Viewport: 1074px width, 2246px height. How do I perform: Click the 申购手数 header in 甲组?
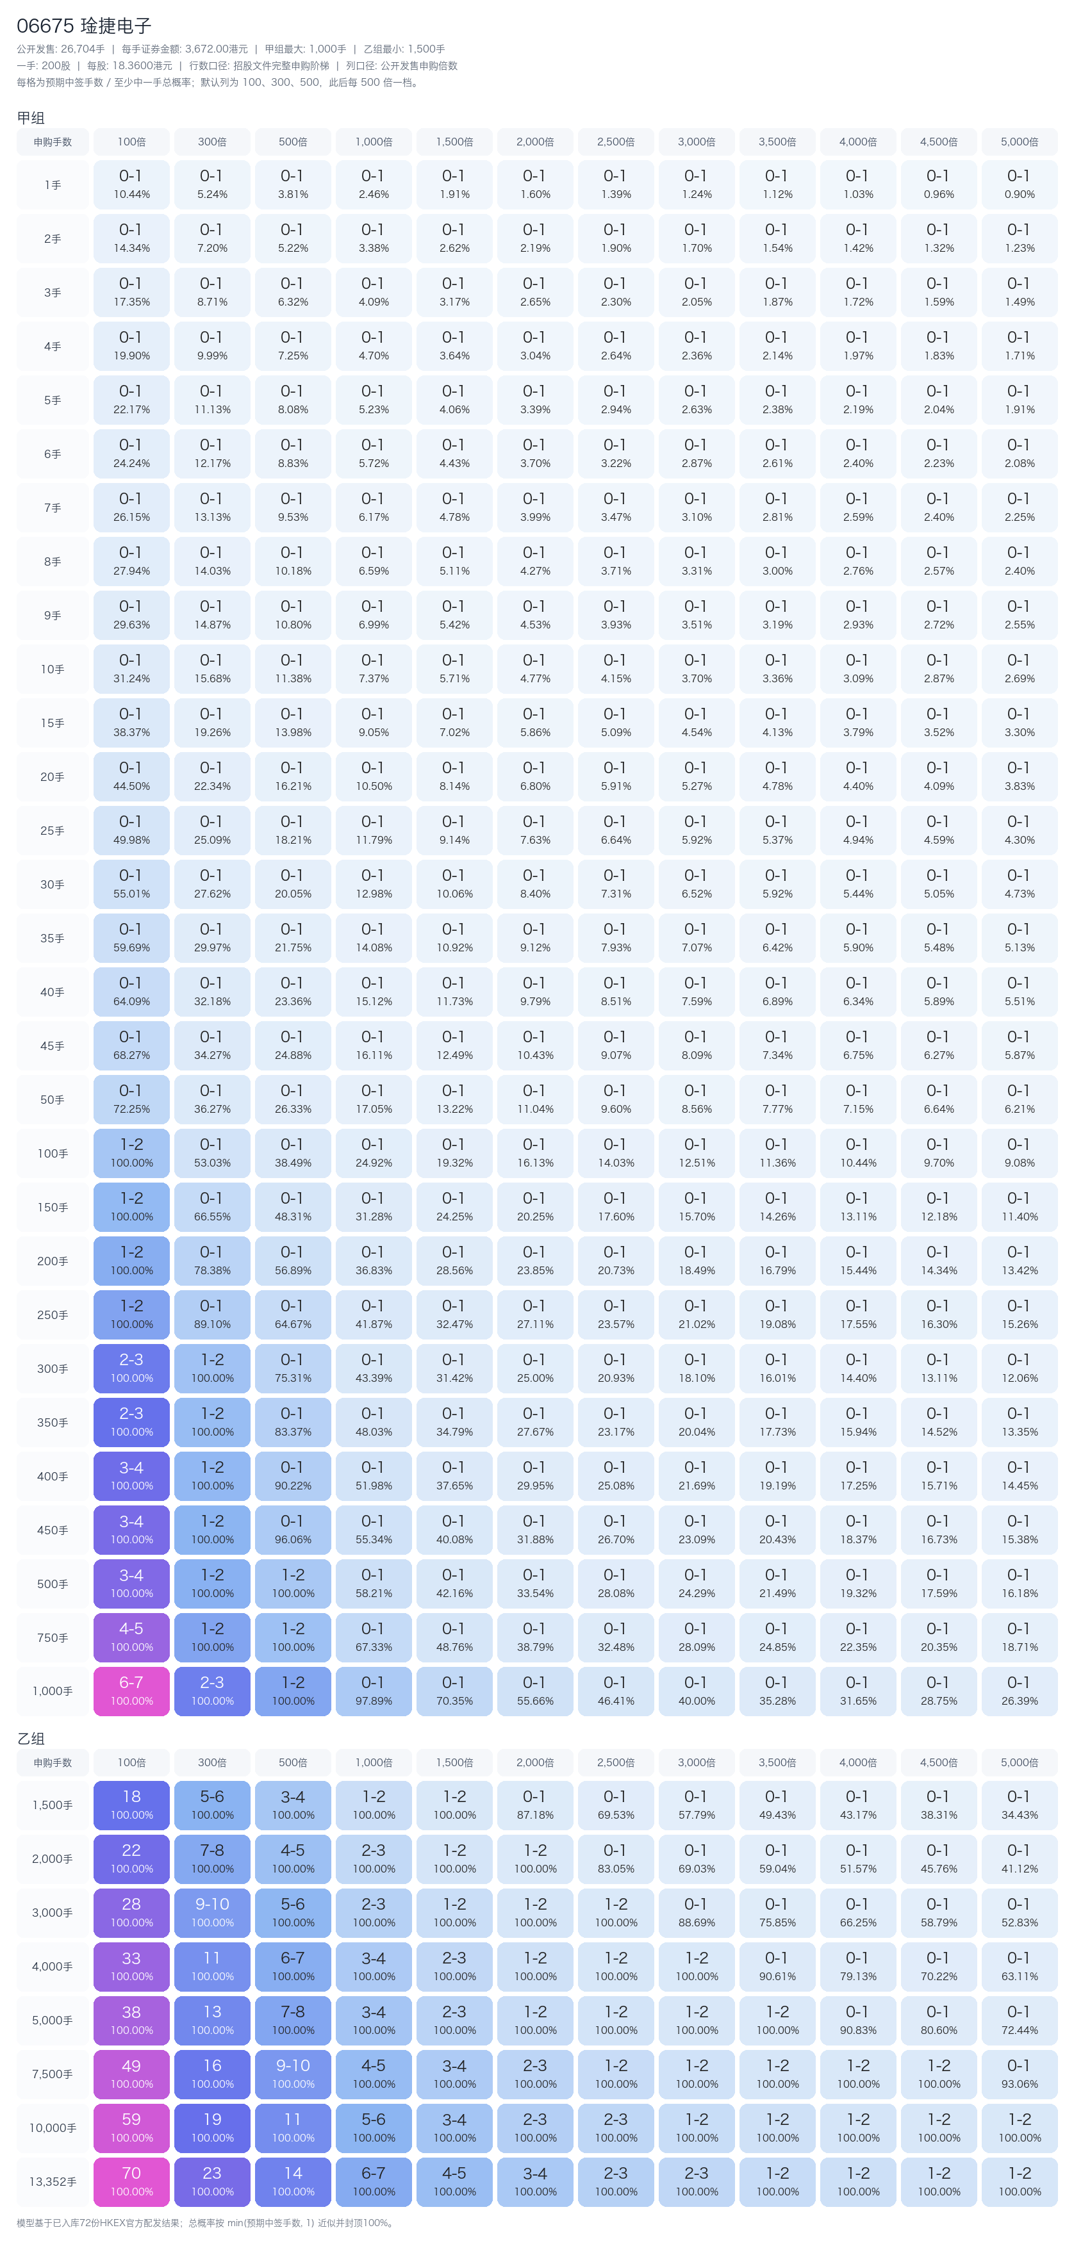pyautogui.click(x=53, y=141)
